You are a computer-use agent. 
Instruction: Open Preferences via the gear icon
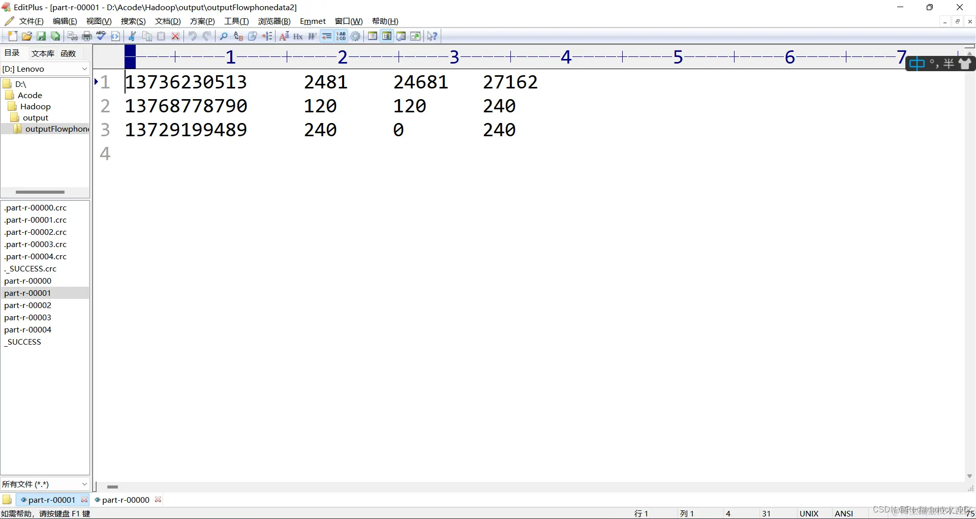(x=355, y=36)
